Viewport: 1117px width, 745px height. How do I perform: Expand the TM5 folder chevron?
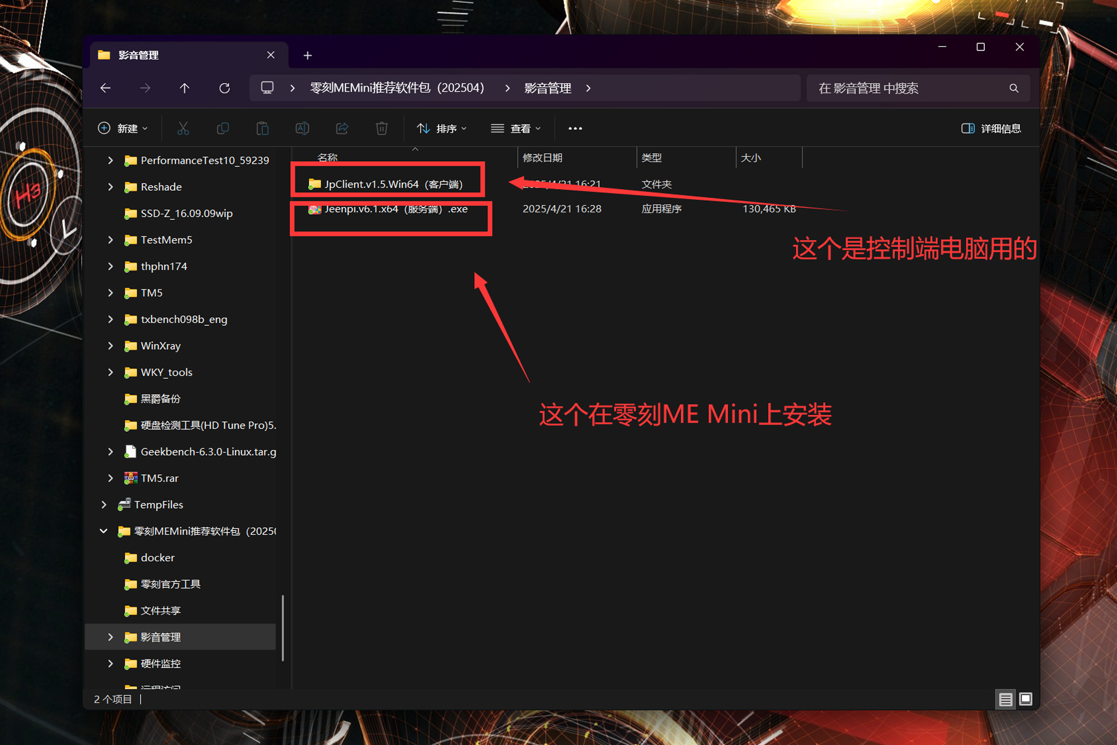pyautogui.click(x=111, y=293)
